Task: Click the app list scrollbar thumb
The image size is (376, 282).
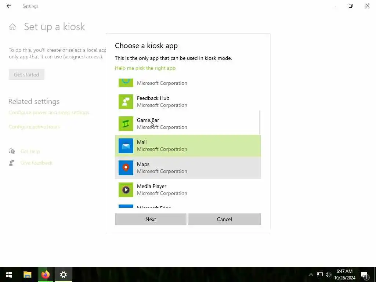Action: (260, 123)
